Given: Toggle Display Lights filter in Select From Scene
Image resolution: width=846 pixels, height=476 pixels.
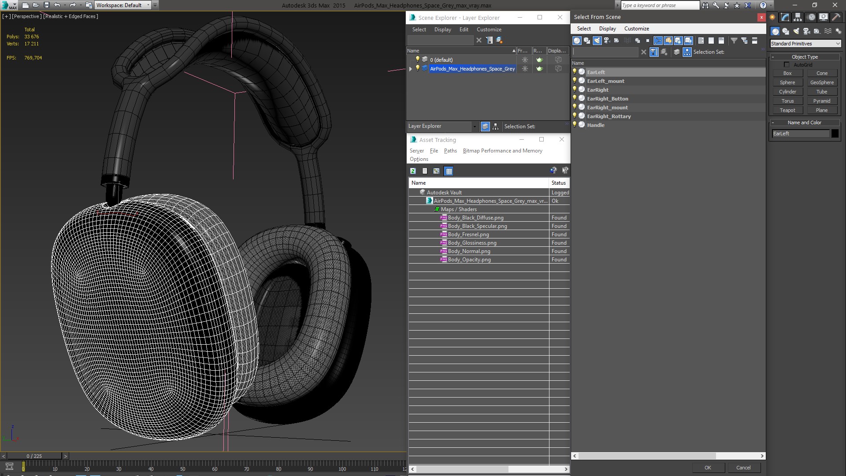Looking at the screenshot, I should 597,41.
